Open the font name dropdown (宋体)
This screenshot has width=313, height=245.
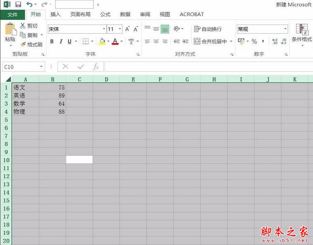(104, 29)
